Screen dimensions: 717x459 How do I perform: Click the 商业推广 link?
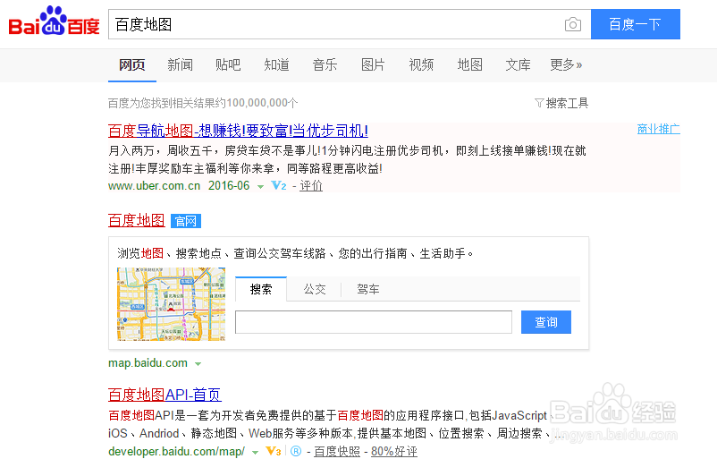coord(659,129)
